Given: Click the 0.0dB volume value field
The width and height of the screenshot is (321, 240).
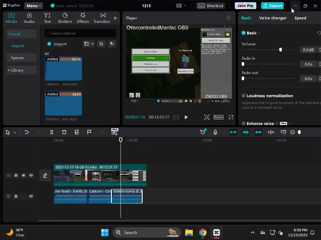Looking at the screenshot, I should pos(308,50).
